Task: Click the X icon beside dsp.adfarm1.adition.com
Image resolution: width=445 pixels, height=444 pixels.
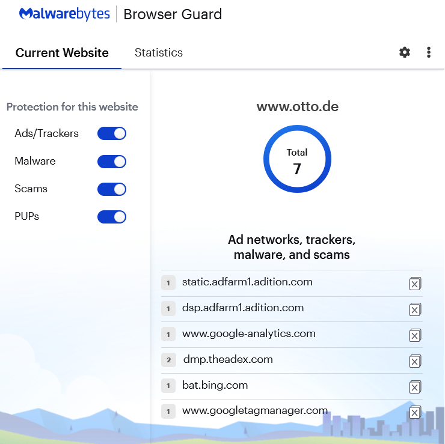Action: tap(415, 309)
